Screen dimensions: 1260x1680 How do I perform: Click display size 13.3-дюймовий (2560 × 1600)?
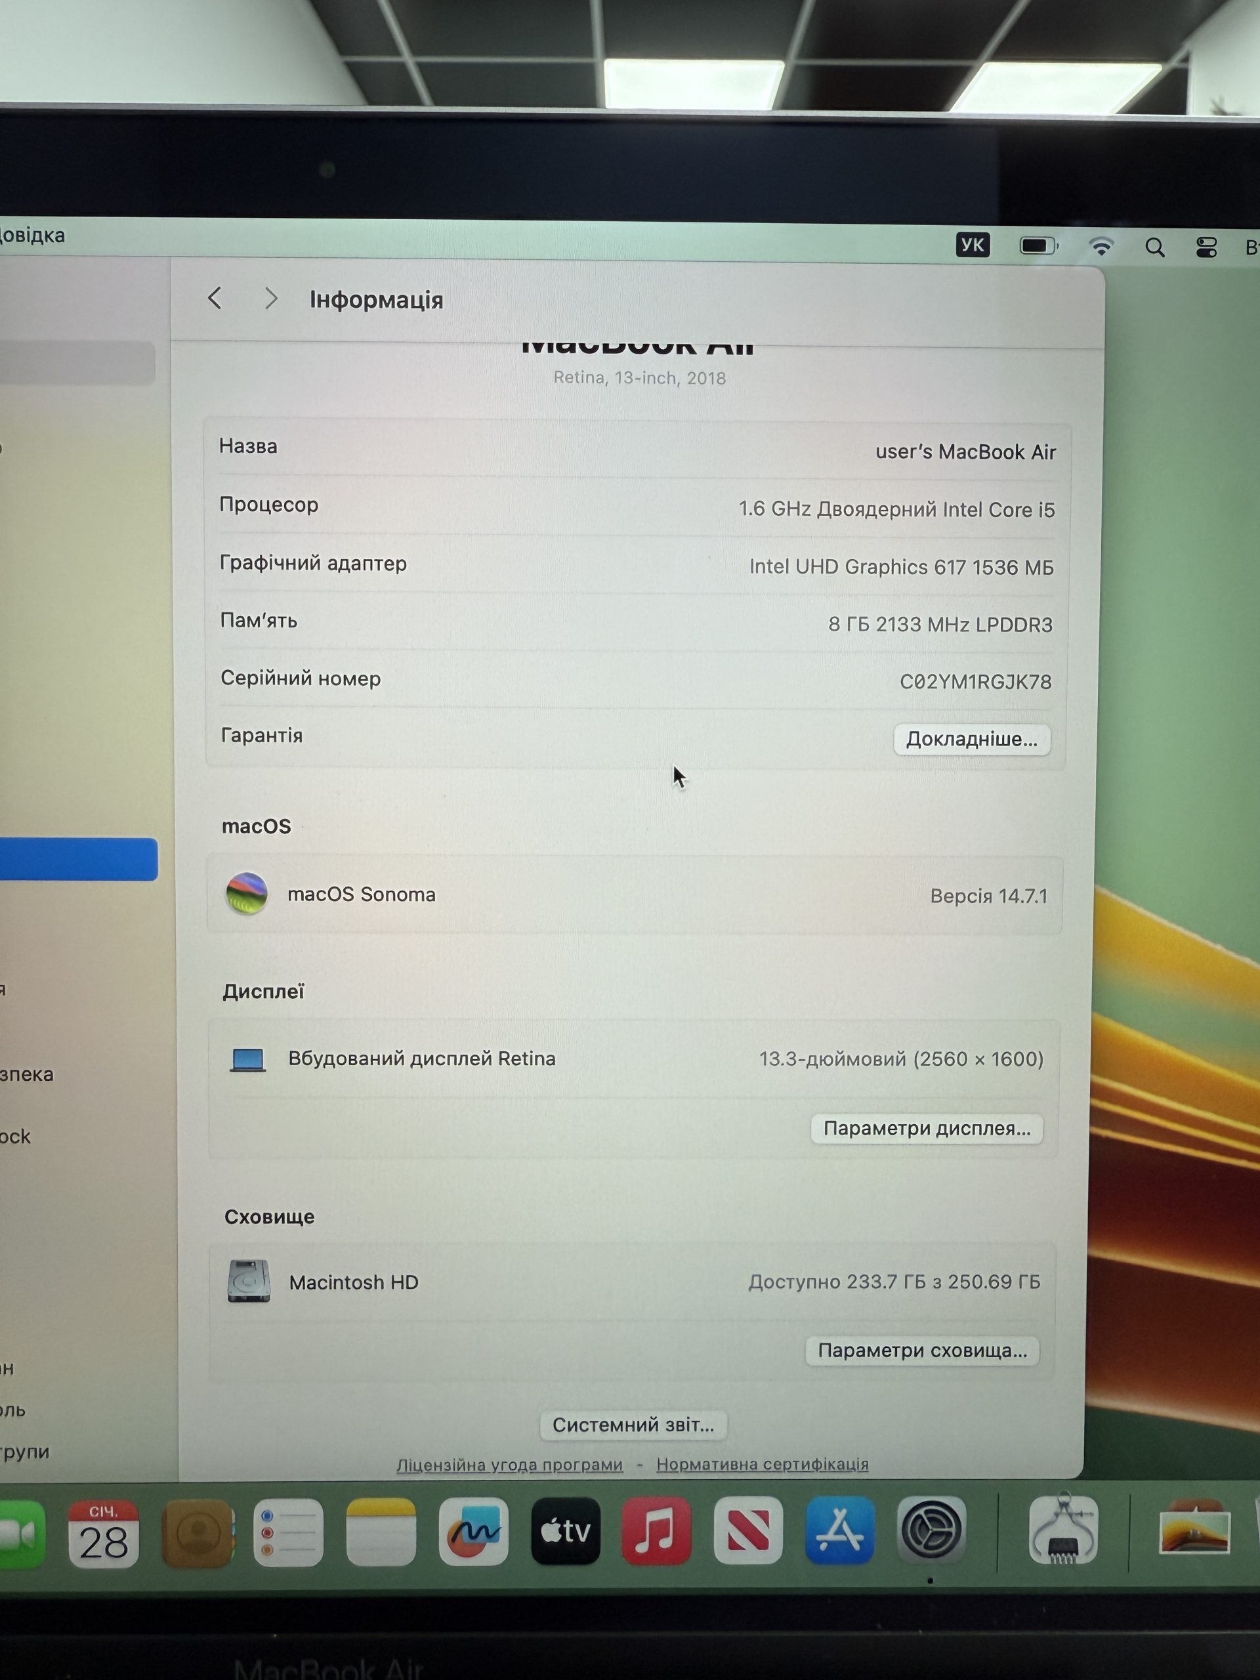click(x=902, y=1059)
